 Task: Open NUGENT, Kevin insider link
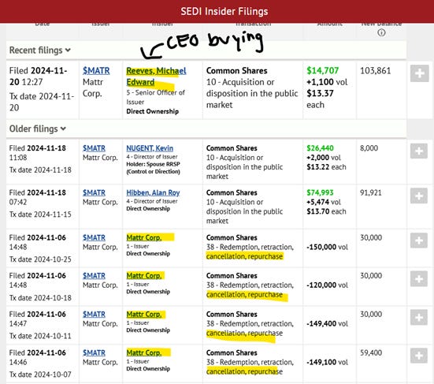pos(150,148)
